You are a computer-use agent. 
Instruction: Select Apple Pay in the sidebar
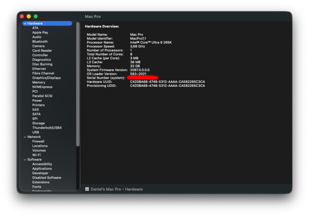pos(40,32)
